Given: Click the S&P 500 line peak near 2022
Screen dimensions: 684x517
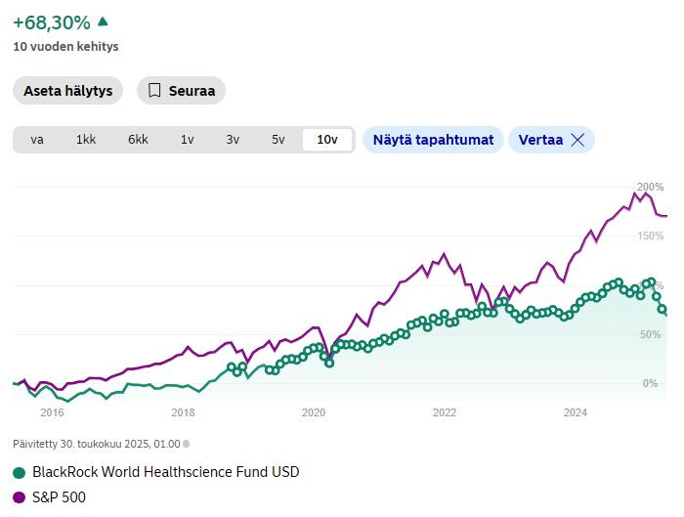Looking at the screenshot, I should [x=445, y=254].
